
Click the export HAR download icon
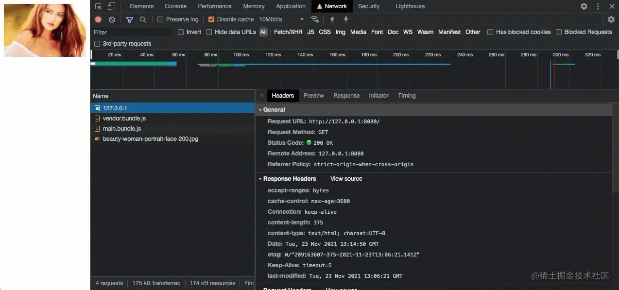pyautogui.click(x=346, y=19)
